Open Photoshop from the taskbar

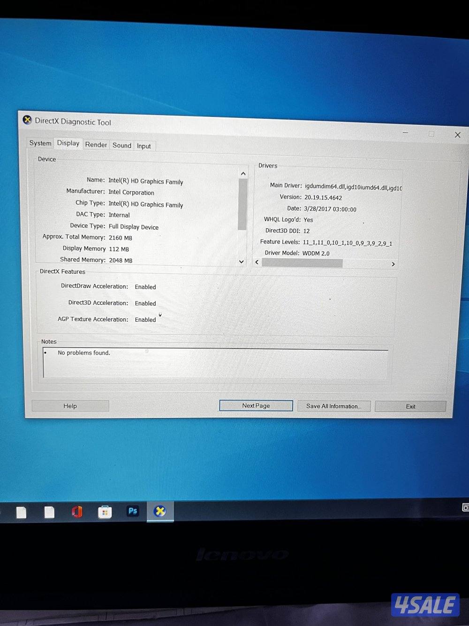pos(133,511)
